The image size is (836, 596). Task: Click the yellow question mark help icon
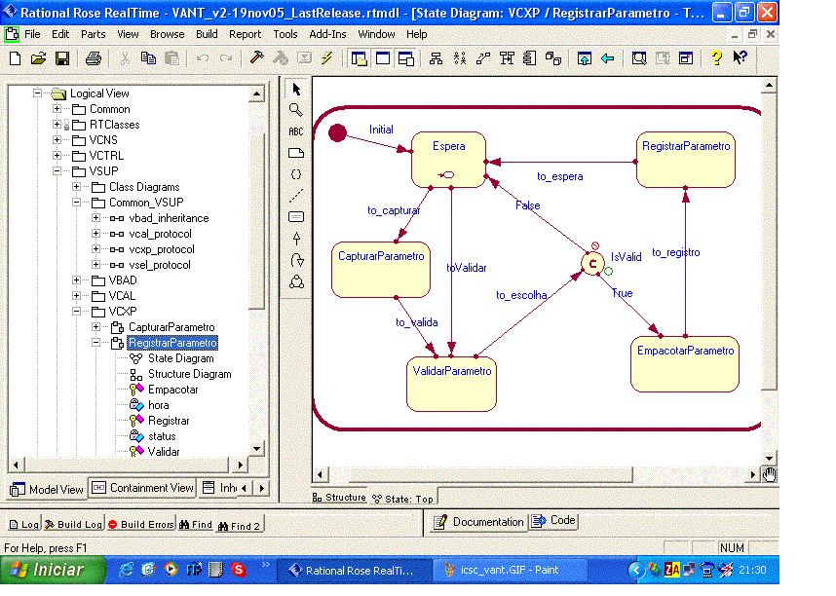[x=716, y=57]
